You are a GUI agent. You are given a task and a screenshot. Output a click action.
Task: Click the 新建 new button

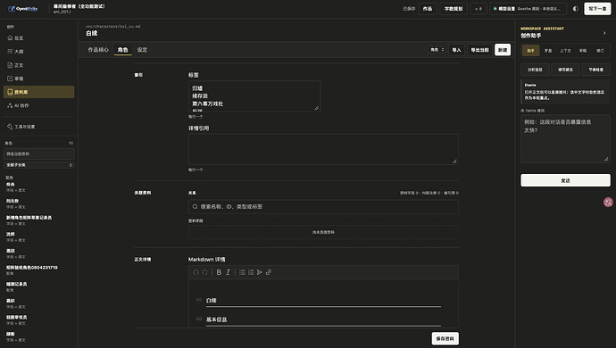tap(503, 50)
